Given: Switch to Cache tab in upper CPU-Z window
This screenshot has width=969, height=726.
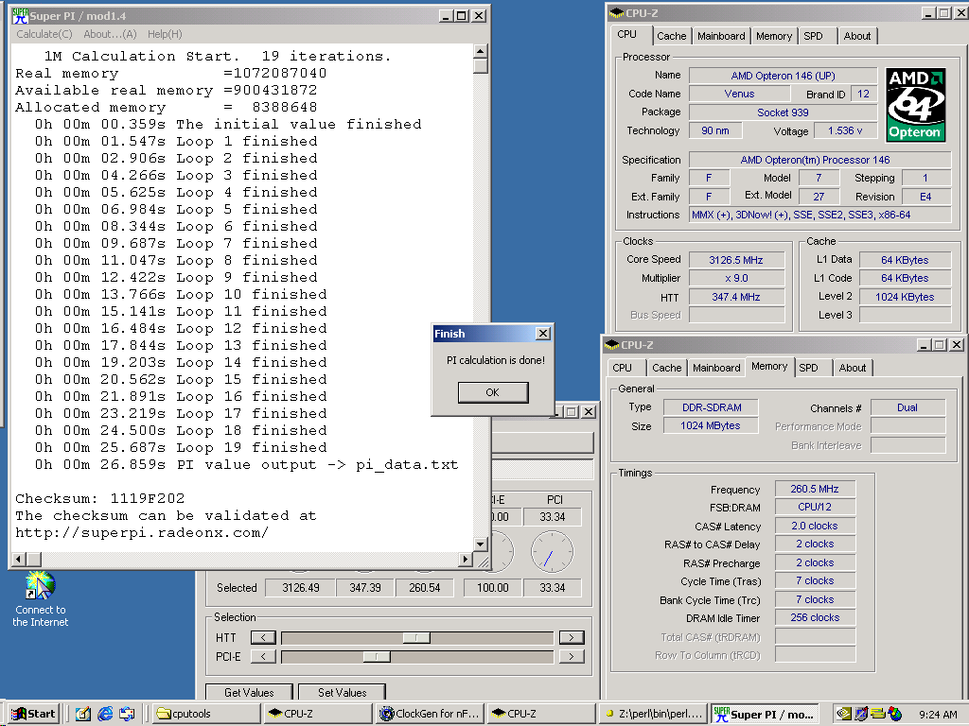Looking at the screenshot, I should [671, 36].
